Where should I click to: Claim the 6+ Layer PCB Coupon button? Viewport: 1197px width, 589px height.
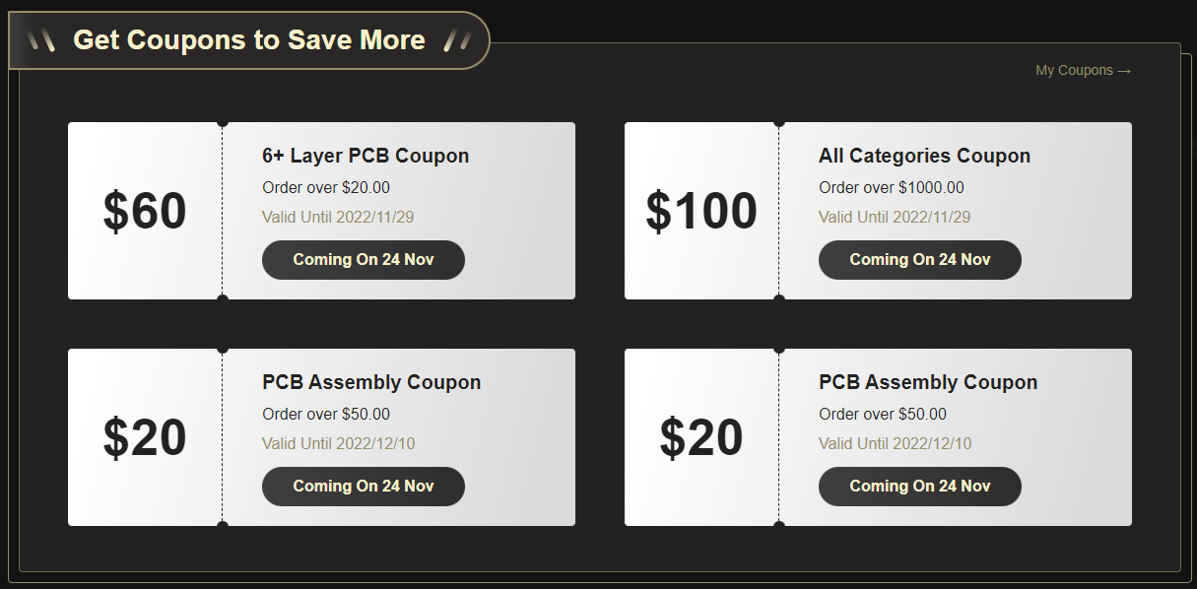pyautogui.click(x=364, y=260)
